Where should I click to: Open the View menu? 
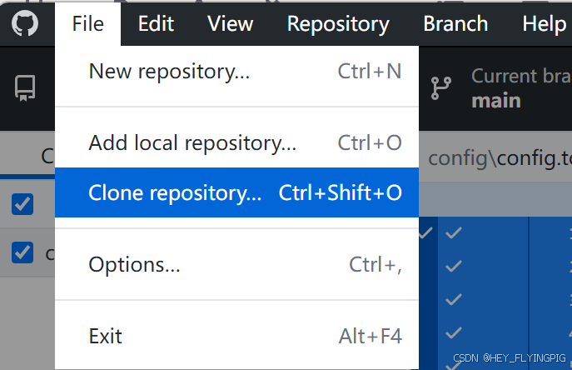(230, 23)
